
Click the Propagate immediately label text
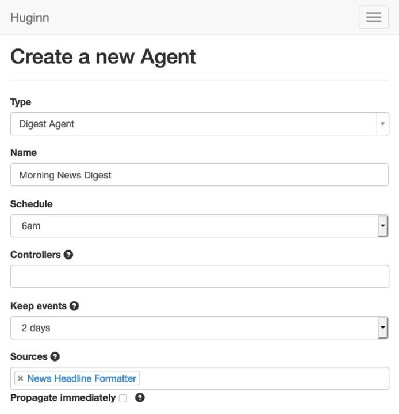[63, 398]
